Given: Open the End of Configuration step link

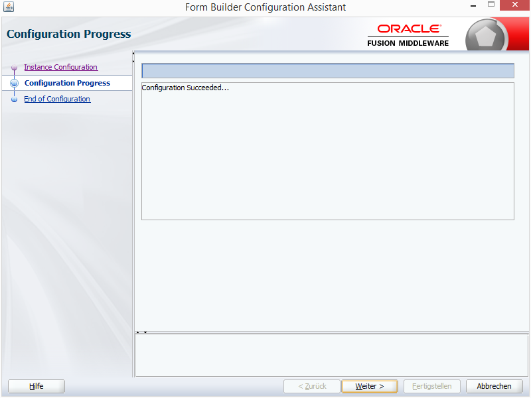Looking at the screenshot, I should click(x=57, y=99).
